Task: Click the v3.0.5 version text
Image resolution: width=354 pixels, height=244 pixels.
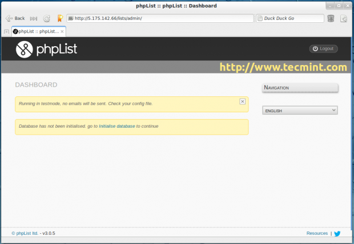Action: tap(49, 233)
